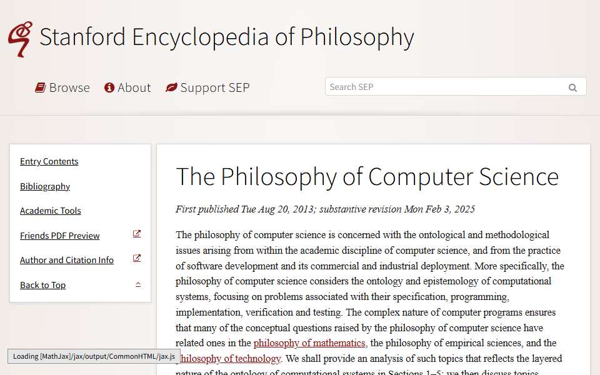Screen dimensions: 600x375
Task: Jump to the Bibliography section
Action: pyautogui.click(x=45, y=186)
